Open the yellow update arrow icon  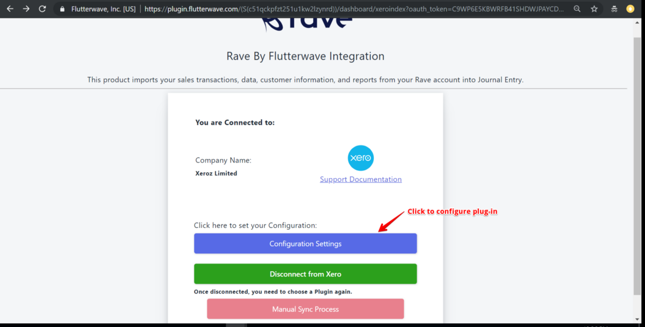pyautogui.click(x=630, y=9)
